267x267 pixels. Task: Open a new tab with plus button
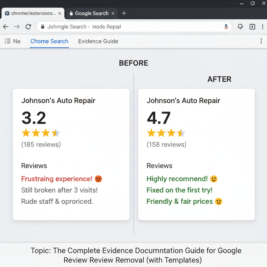[124, 13]
